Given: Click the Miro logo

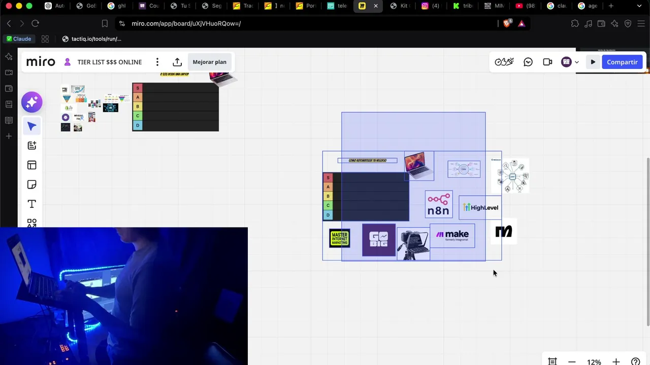Looking at the screenshot, I should click(41, 62).
